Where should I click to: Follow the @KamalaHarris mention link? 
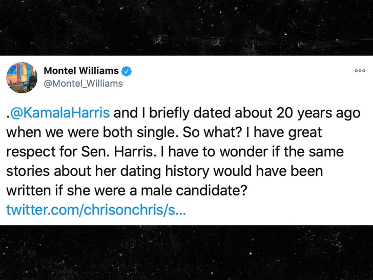(x=59, y=113)
